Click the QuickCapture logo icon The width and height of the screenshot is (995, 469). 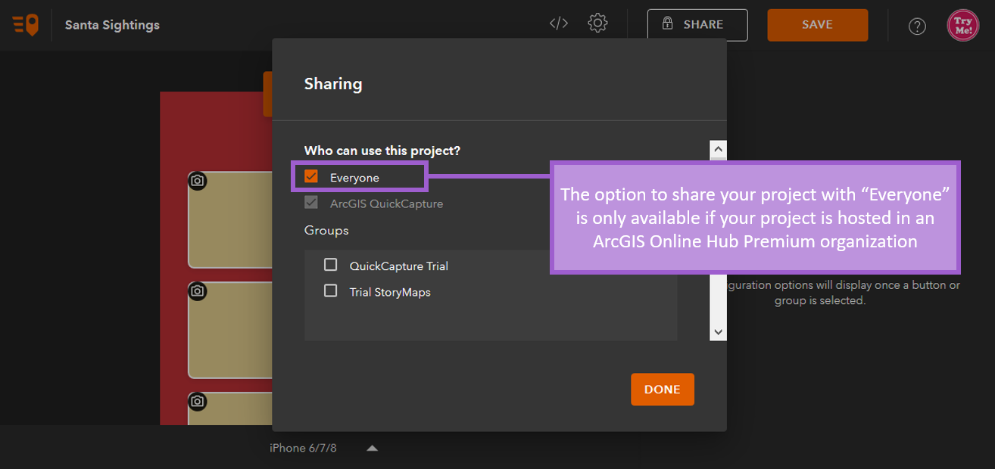(25, 25)
